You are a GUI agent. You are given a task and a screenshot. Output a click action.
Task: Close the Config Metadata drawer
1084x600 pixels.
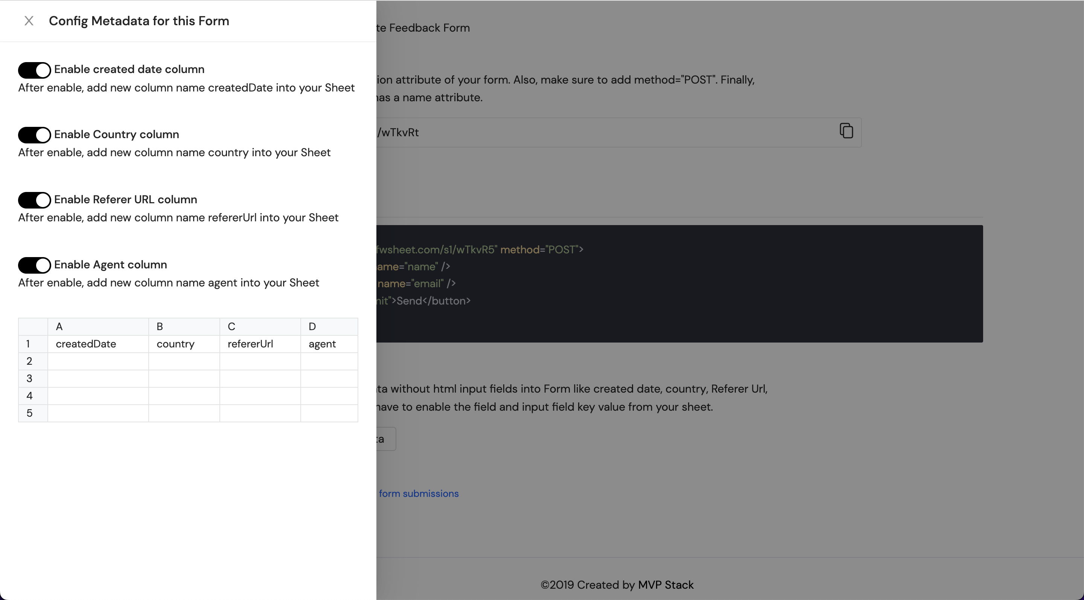click(x=29, y=21)
